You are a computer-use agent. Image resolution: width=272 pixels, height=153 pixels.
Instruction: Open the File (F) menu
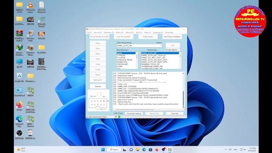click(89, 32)
